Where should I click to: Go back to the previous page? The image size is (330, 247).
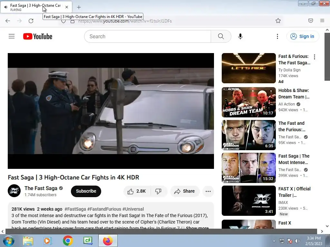coord(8,21)
